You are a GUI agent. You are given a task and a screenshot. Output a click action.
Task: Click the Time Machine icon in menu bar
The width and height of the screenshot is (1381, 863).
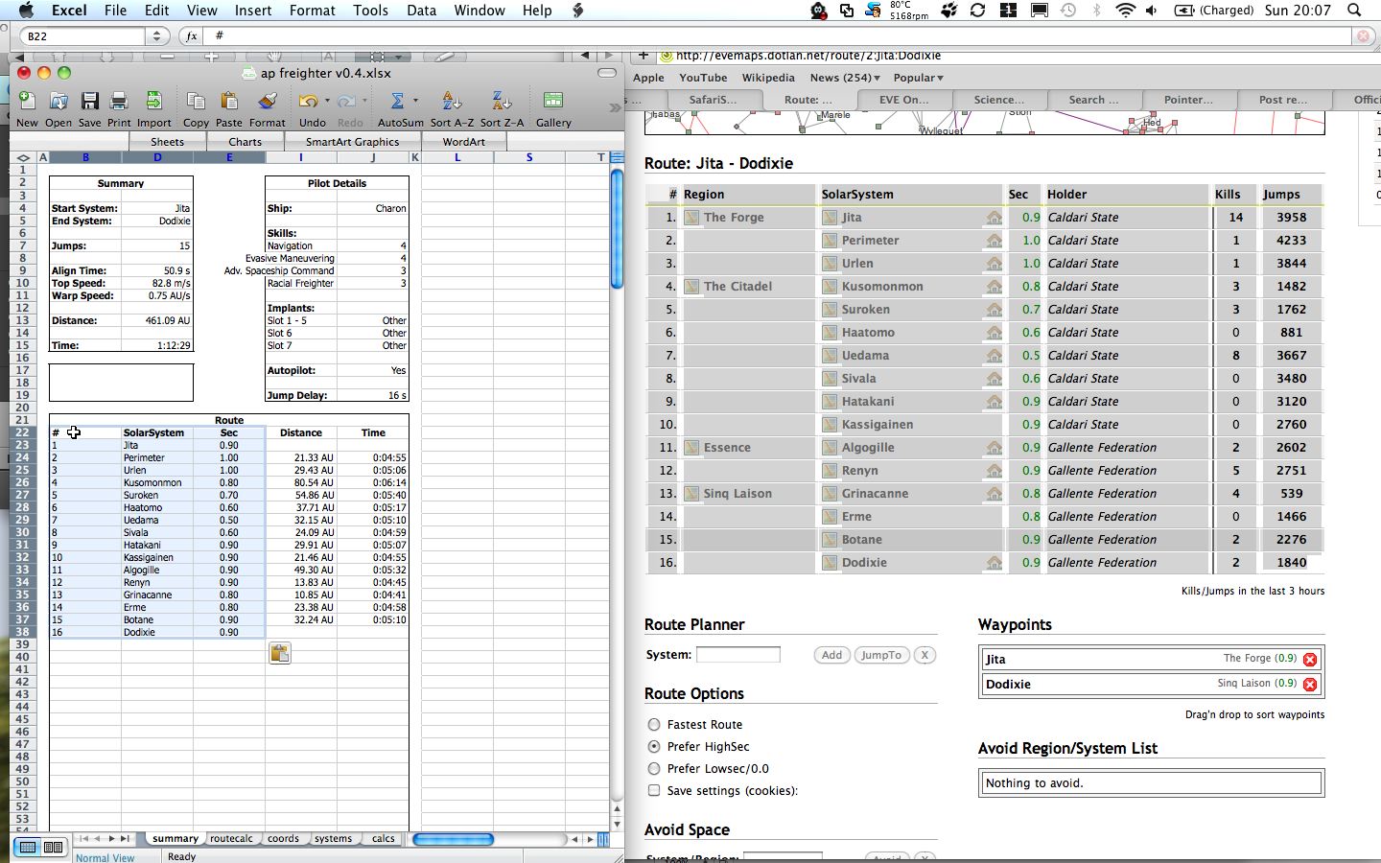[x=1068, y=11]
